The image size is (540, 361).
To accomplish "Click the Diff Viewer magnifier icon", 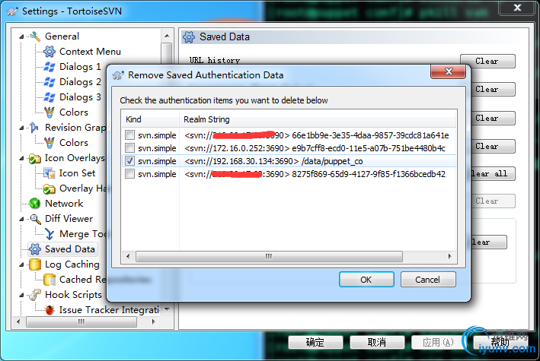I will coord(35,219).
